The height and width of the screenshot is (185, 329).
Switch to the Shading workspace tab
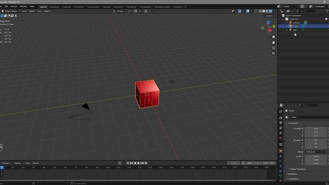click(106, 7)
